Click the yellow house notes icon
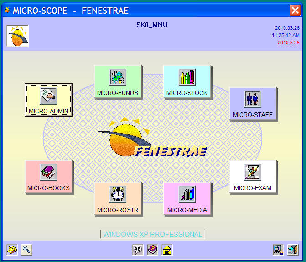 click(x=167, y=250)
